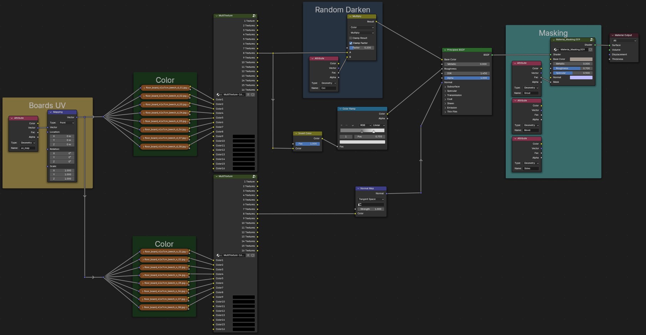Open the Tangent Space dropdown in Normal Map
The width and height of the screenshot is (646, 335).
pos(371,199)
